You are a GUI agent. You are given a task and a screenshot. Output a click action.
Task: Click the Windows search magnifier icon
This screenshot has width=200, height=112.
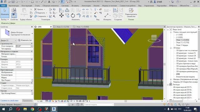(11, 109)
